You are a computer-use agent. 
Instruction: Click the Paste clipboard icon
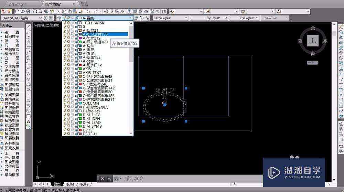click(69, 11)
